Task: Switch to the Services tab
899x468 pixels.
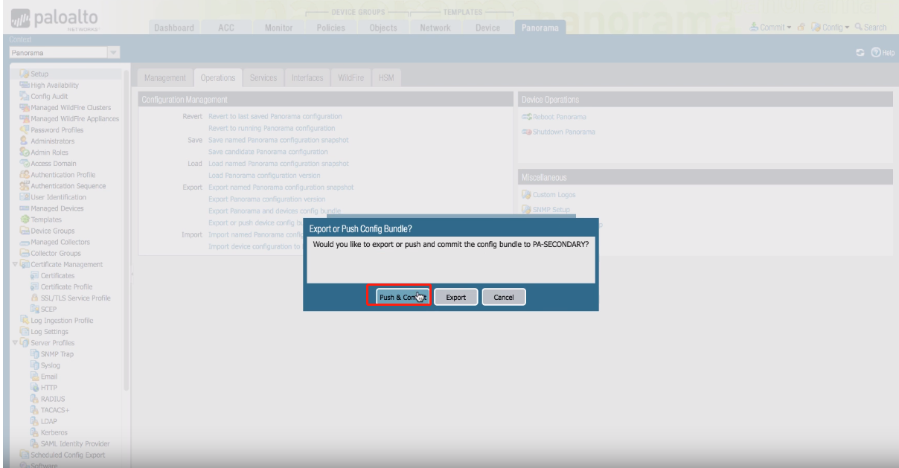Action: click(x=263, y=78)
